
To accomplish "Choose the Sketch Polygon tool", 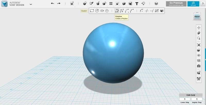I will coord(107,11).
